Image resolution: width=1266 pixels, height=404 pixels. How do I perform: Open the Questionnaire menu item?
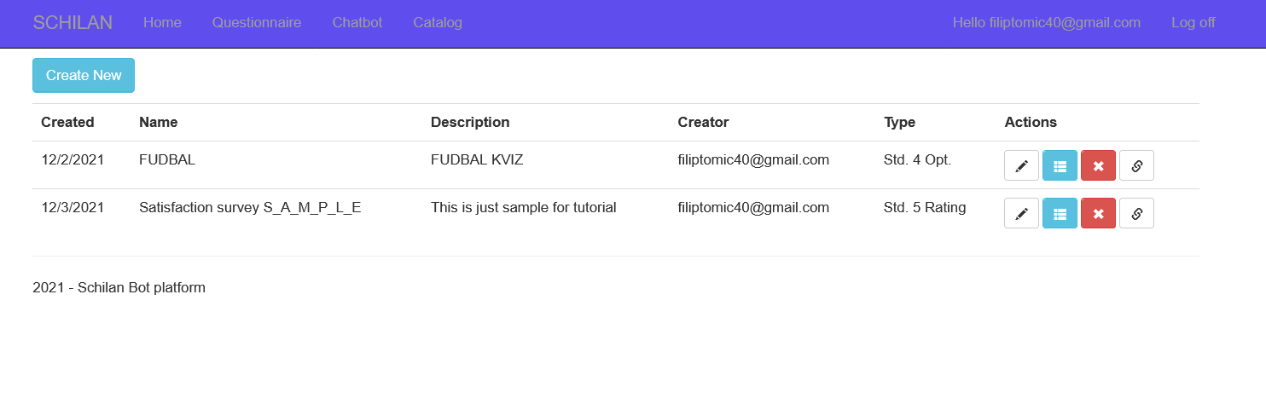tap(257, 23)
